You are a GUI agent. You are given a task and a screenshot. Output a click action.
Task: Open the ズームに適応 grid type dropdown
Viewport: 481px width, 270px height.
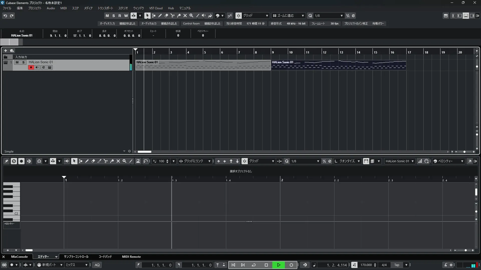(302, 16)
